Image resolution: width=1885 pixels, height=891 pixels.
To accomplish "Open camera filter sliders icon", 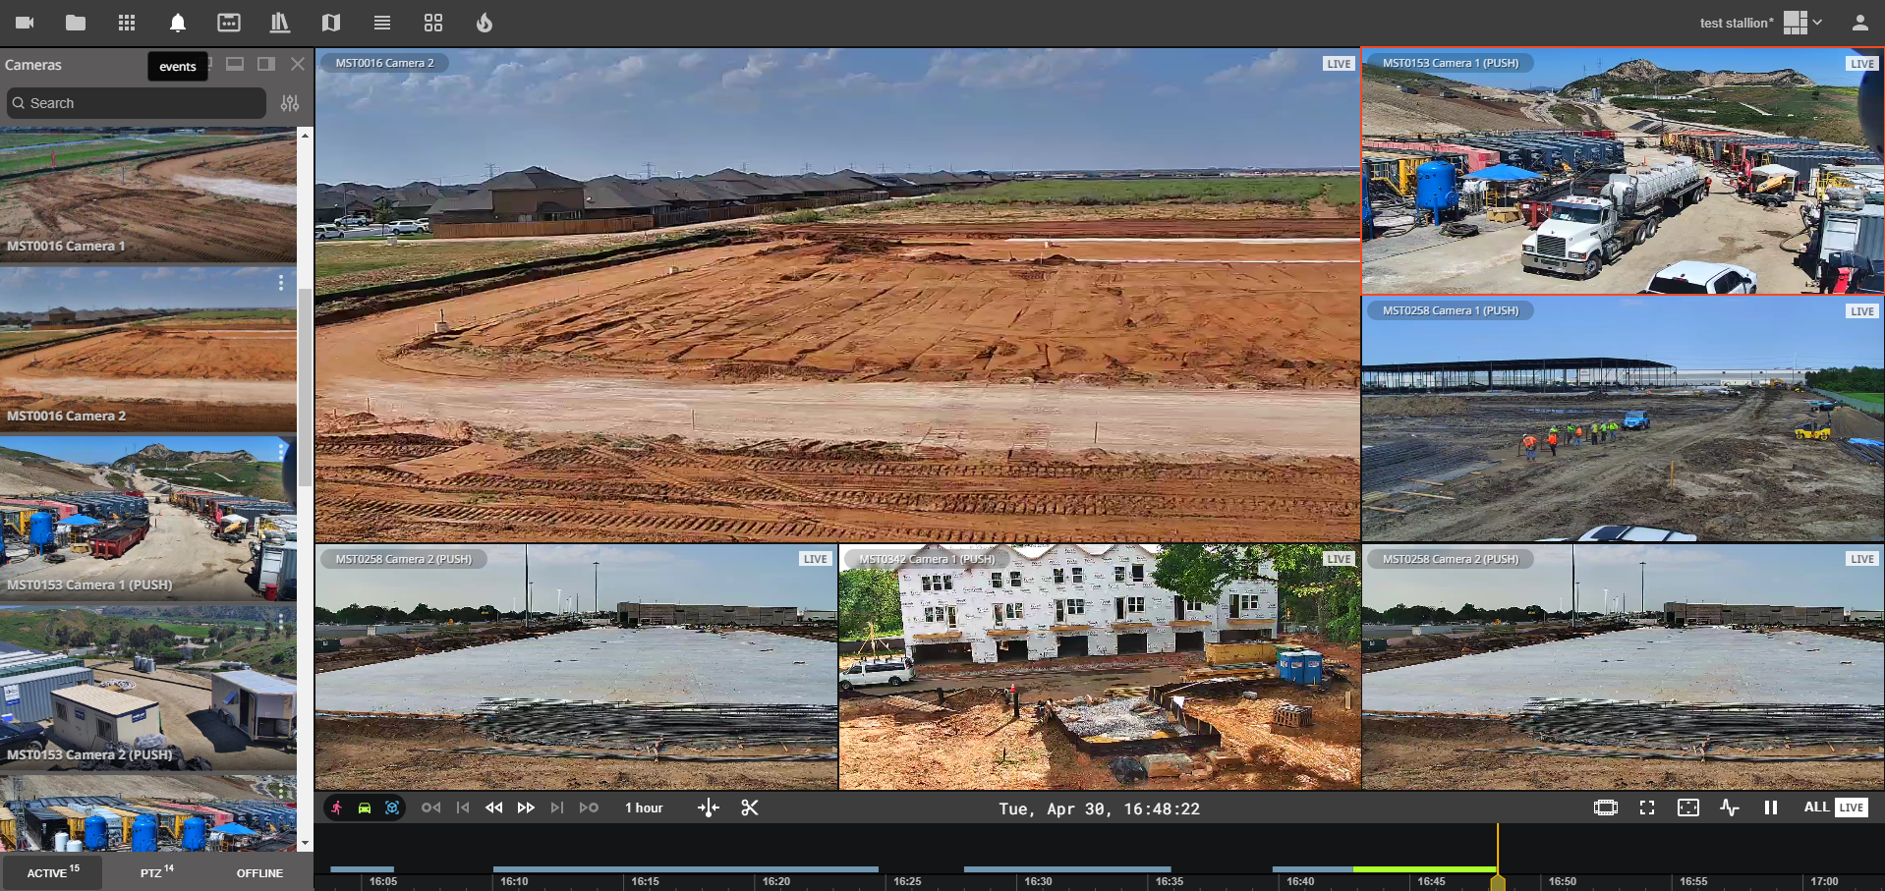I will 290,103.
